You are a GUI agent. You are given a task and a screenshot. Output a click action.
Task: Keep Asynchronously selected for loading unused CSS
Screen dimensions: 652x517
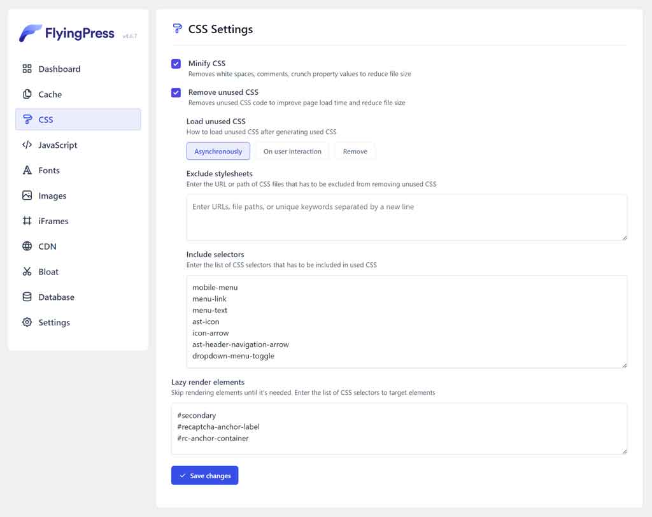(x=220, y=151)
